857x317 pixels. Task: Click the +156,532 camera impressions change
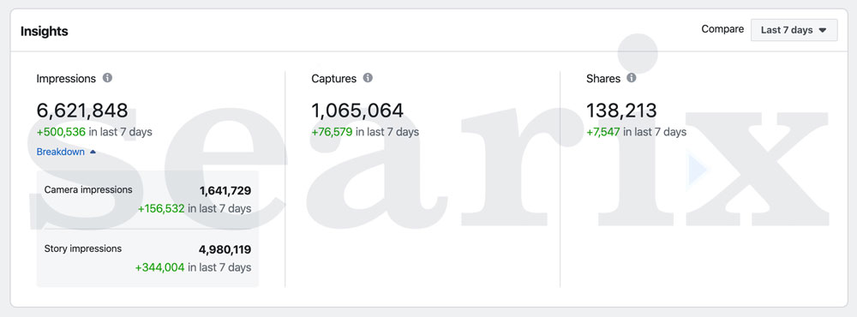point(161,209)
